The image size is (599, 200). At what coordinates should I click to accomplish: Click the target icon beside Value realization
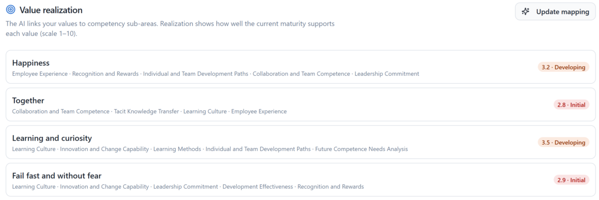click(x=10, y=10)
